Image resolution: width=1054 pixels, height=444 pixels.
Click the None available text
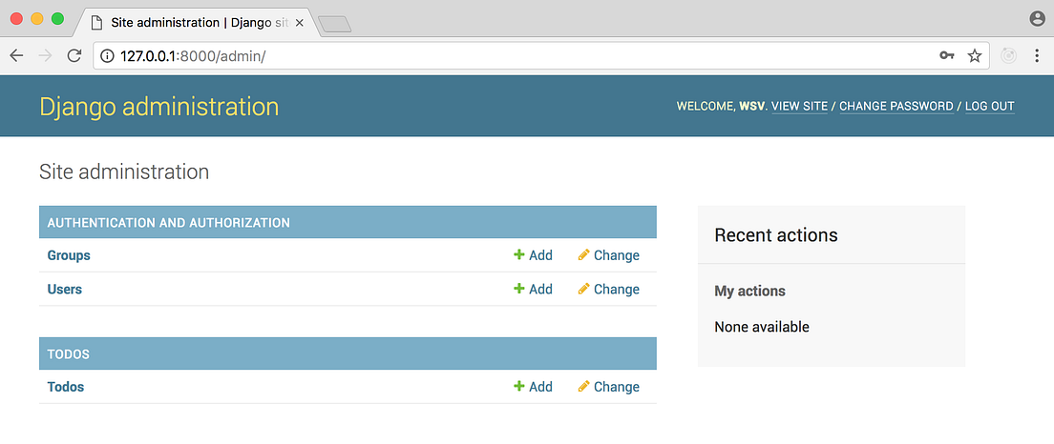pos(762,328)
